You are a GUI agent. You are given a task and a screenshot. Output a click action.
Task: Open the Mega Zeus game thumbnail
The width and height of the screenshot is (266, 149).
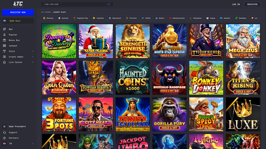[243, 41]
